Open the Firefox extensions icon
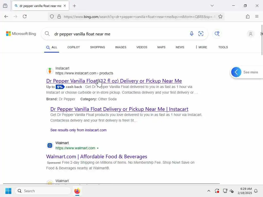This screenshot has width=263, height=197. pyautogui.click(x=248, y=16)
